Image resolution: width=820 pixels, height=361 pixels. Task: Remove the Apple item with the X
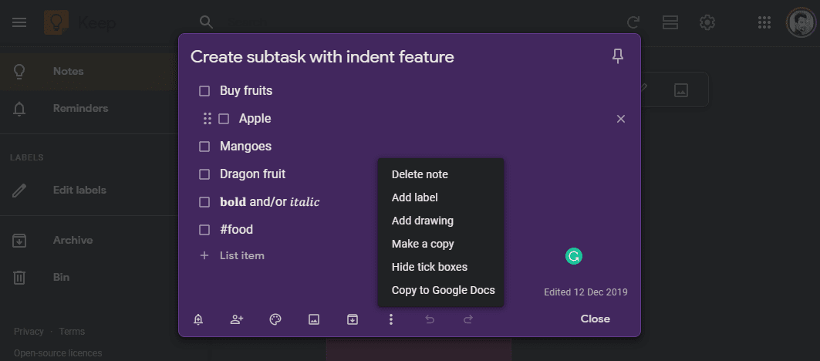pos(621,119)
